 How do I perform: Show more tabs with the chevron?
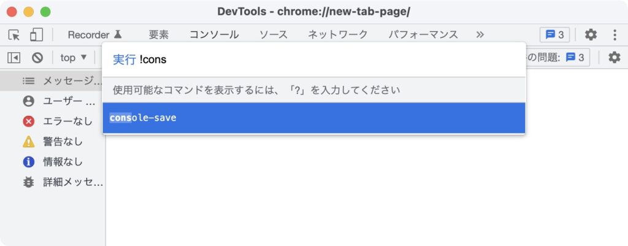pyautogui.click(x=480, y=35)
